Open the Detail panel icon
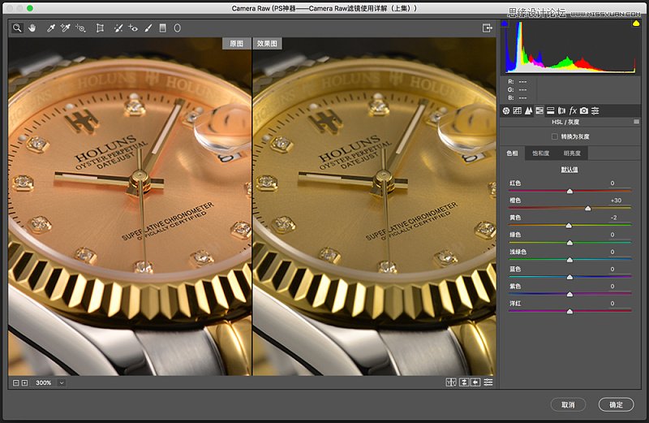The image size is (649, 423). pos(529,110)
